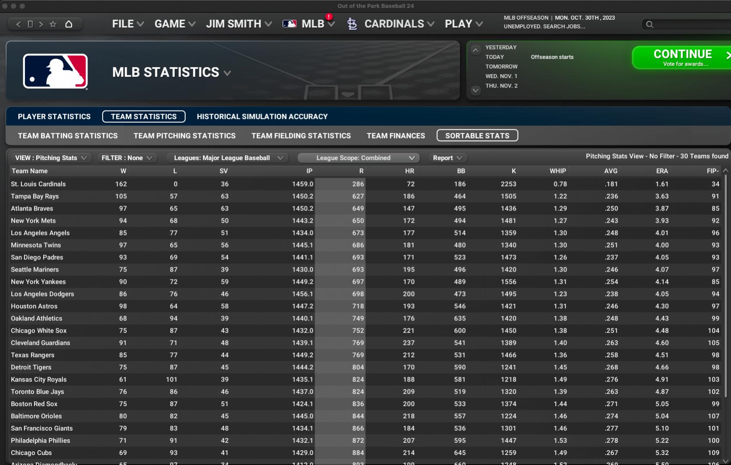Open Historical Simulation Accuracy tab

click(262, 117)
